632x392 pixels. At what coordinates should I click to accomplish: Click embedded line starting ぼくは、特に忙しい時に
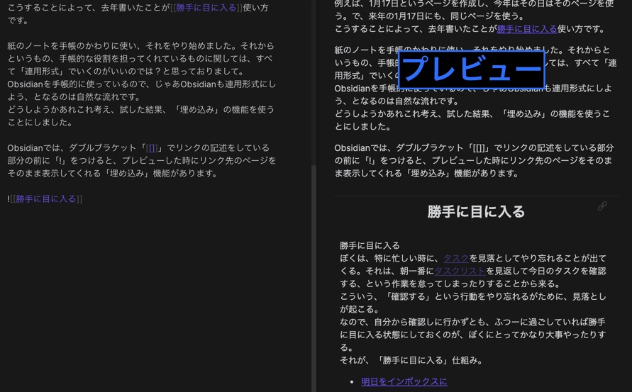tap(473, 258)
